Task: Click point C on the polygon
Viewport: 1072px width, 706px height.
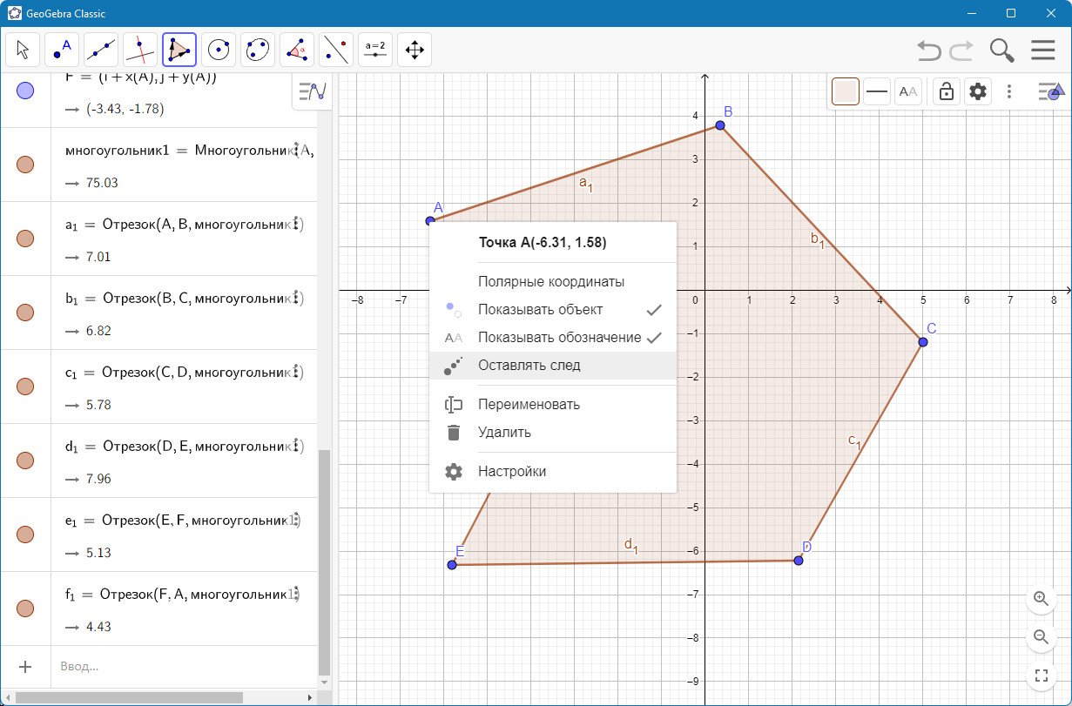Action: click(923, 341)
